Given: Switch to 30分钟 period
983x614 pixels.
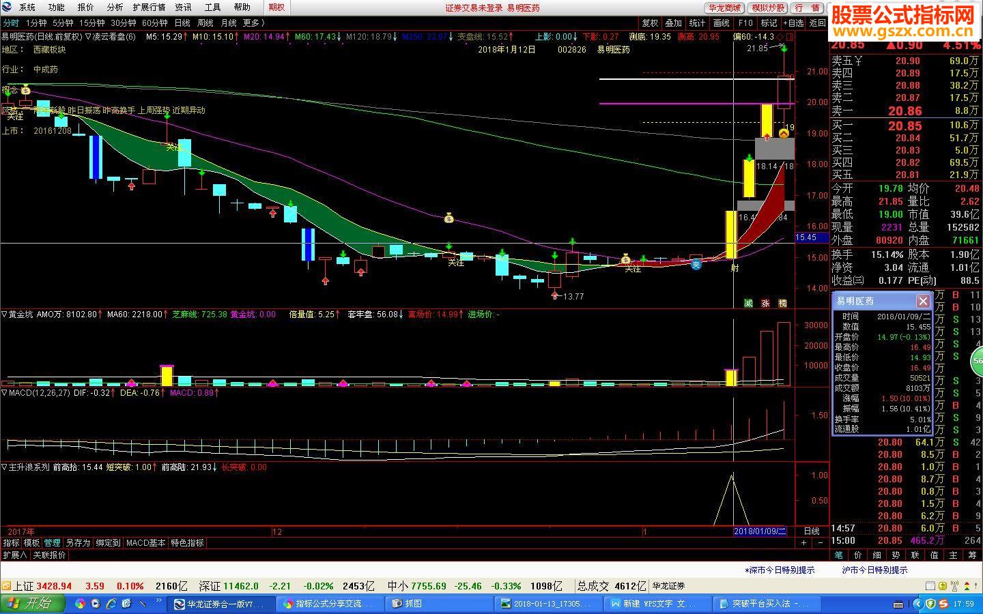Looking at the screenshot, I should [124, 23].
